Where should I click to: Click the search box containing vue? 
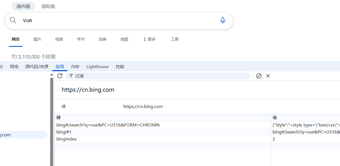coord(119,20)
